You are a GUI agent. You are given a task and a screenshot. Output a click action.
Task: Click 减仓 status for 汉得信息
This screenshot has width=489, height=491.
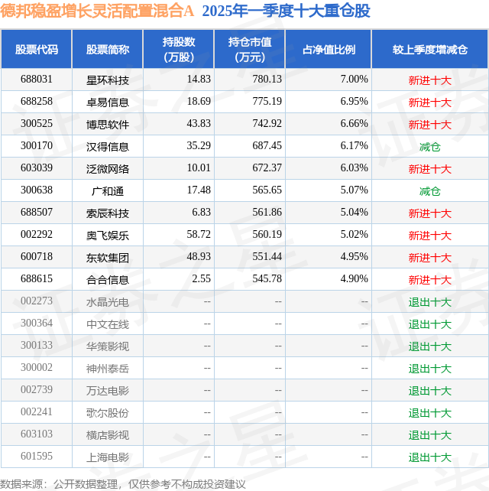pos(430,147)
